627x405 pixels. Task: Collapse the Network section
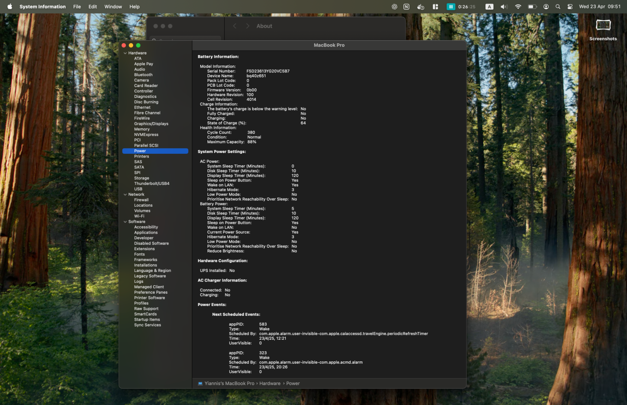[x=125, y=195]
